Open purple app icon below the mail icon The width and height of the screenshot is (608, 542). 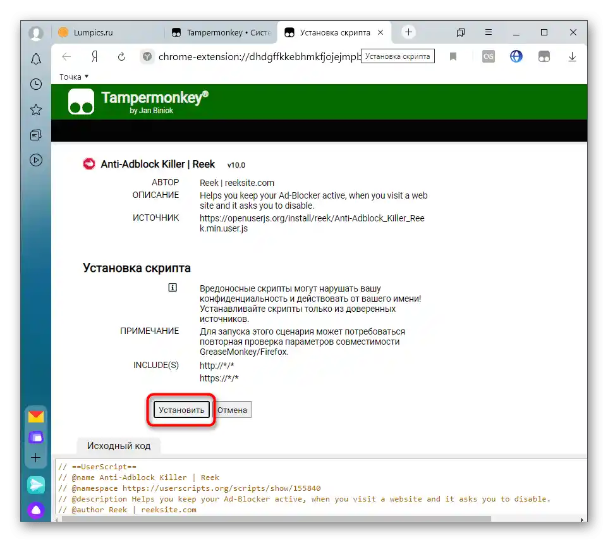[x=36, y=438]
